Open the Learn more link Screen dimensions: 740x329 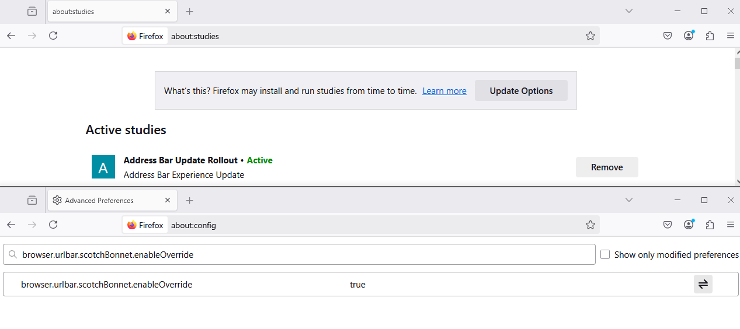pyautogui.click(x=444, y=91)
